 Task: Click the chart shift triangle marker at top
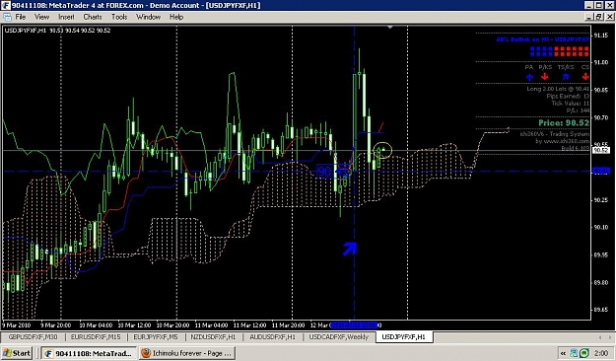[389, 28]
